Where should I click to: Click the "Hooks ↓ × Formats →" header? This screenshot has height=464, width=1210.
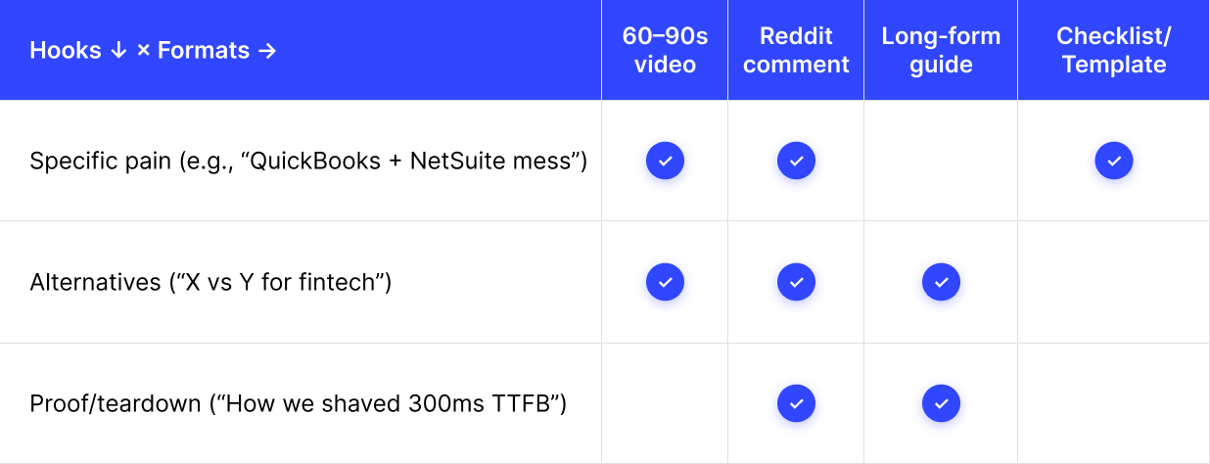point(153,51)
